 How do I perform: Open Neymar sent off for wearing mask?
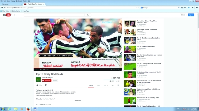click(x=148, y=98)
